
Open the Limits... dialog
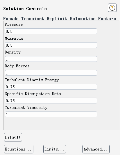[55, 149]
